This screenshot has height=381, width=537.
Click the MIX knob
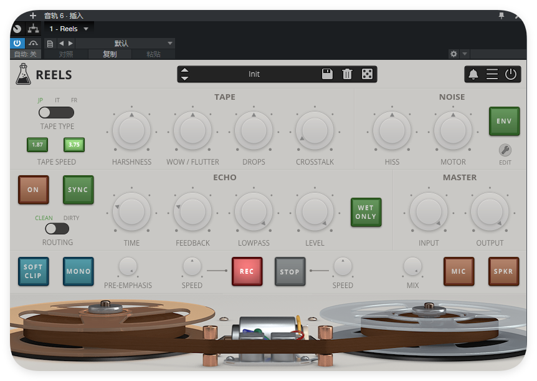pos(412,266)
